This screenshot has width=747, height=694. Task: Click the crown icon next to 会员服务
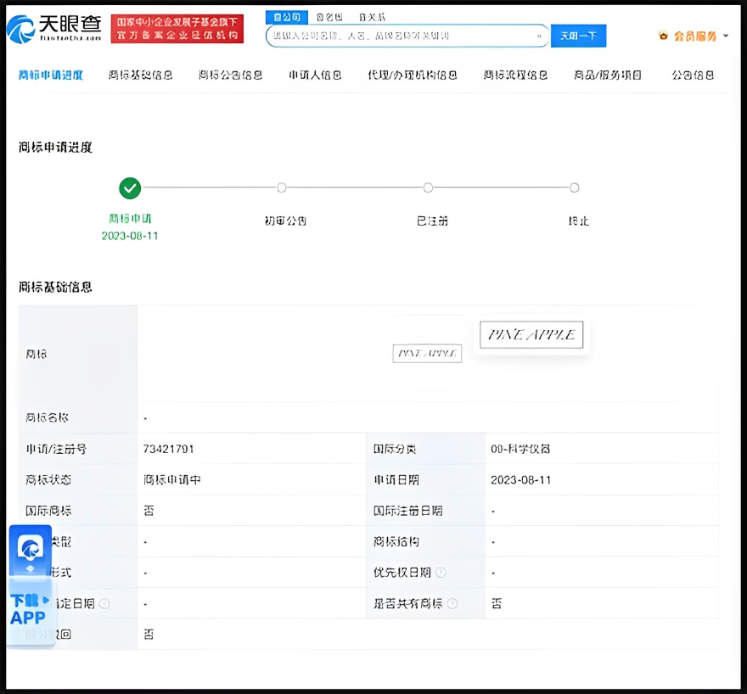666,36
